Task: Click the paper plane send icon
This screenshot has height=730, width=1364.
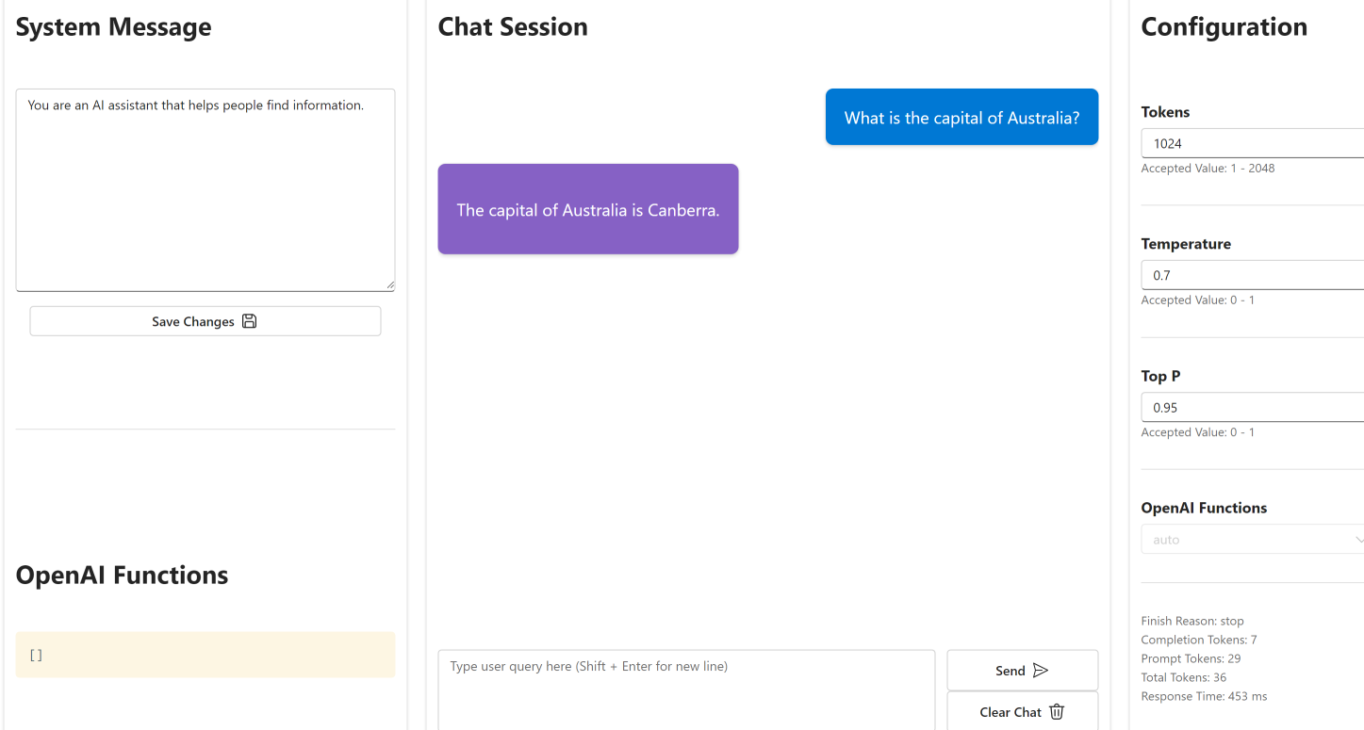Action: point(1041,671)
